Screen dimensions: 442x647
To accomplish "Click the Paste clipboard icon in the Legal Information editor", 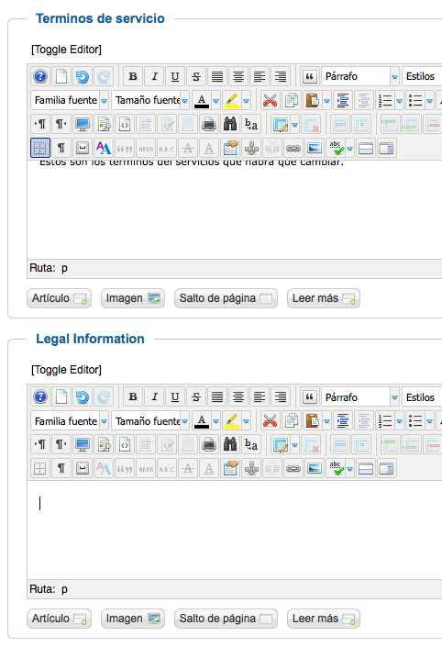I will click(312, 421).
